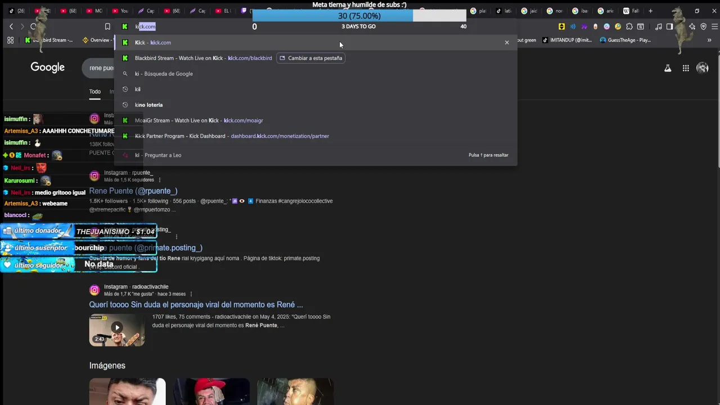Open the extensions puzzle-piece menu
The width and height of the screenshot is (720, 405).
pos(629,26)
